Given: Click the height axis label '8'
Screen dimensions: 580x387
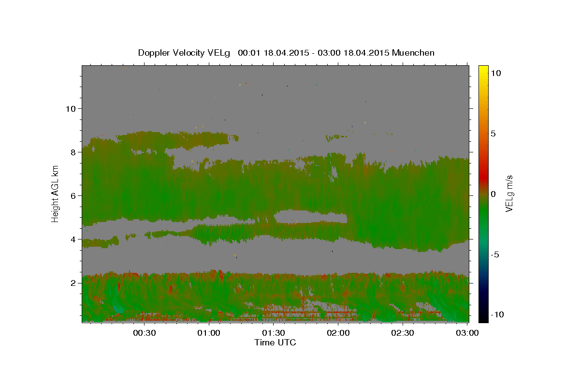Looking at the screenshot, I should [x=72, y=152].
